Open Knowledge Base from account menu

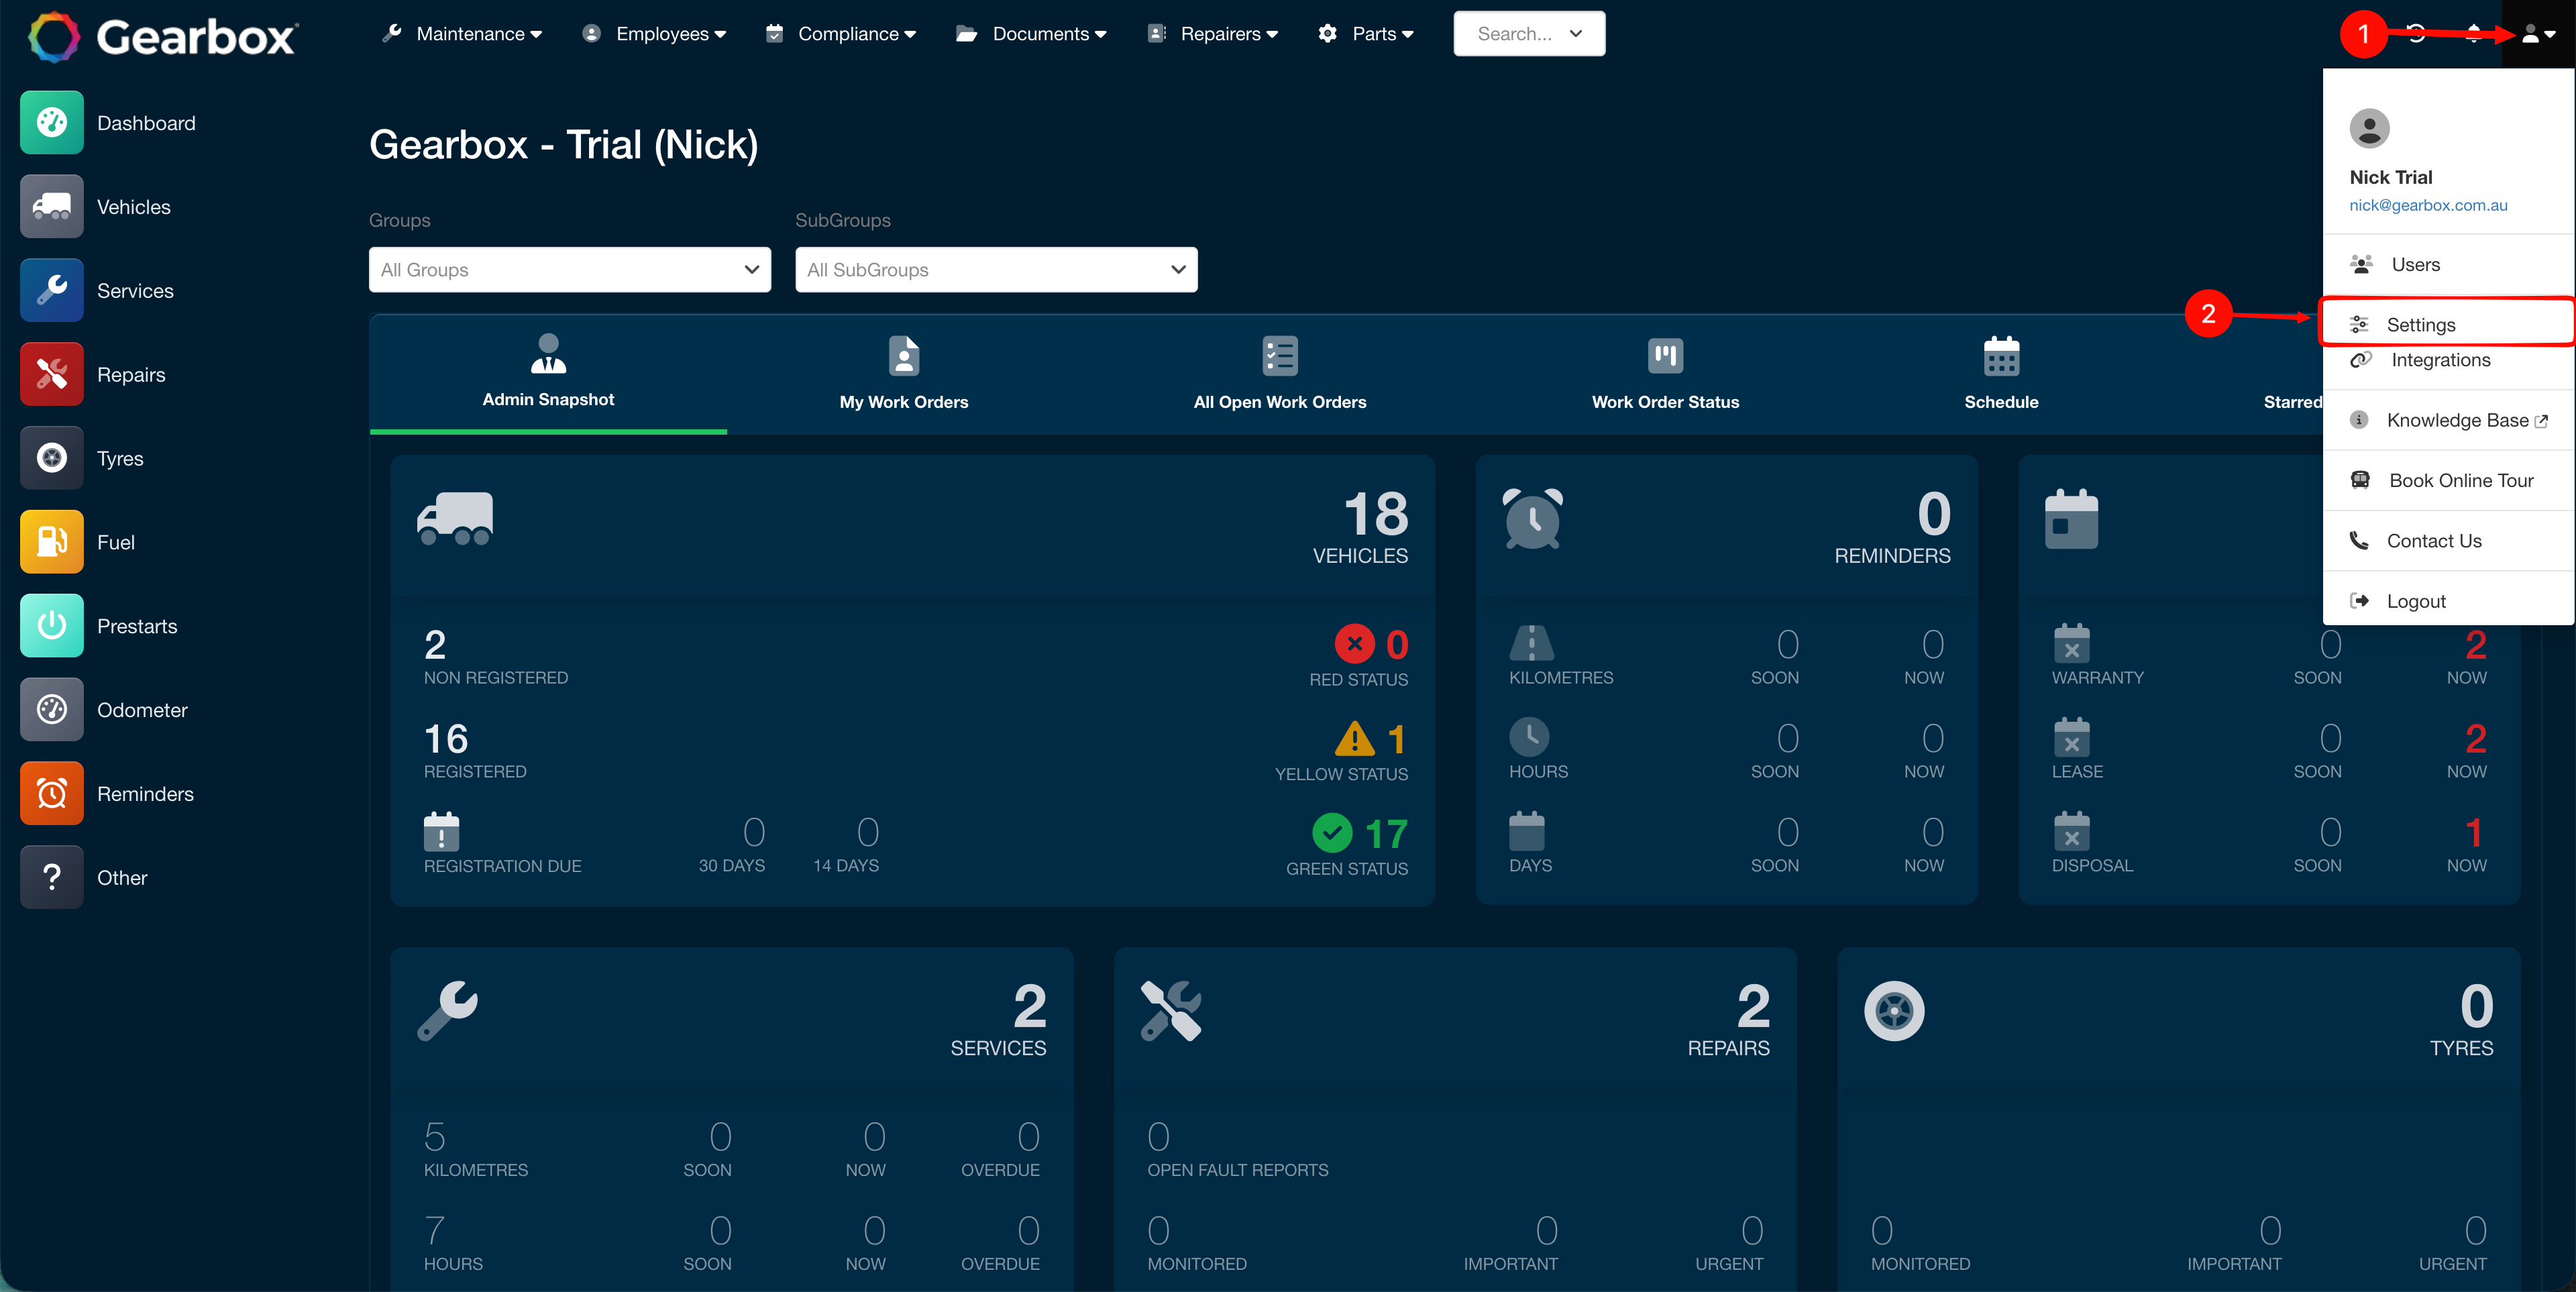[2448, 420]
